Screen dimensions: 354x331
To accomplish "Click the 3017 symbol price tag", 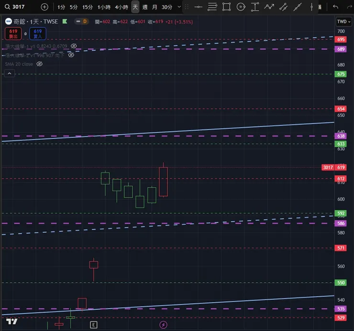I will pos(328,167).
